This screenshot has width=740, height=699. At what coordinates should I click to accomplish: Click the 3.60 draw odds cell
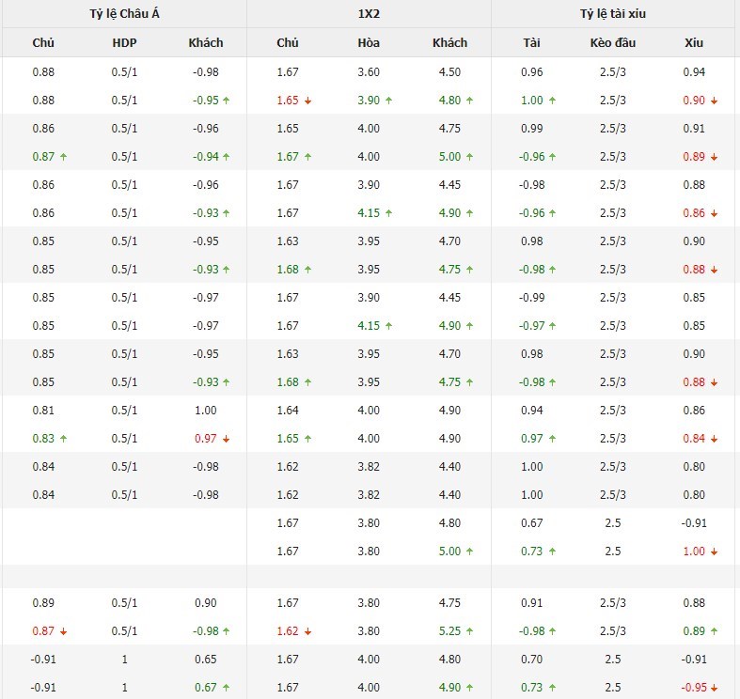pos(369,72)
